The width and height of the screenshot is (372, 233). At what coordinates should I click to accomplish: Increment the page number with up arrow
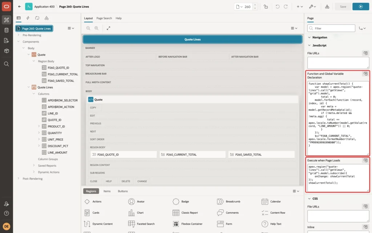coord(255,5)
